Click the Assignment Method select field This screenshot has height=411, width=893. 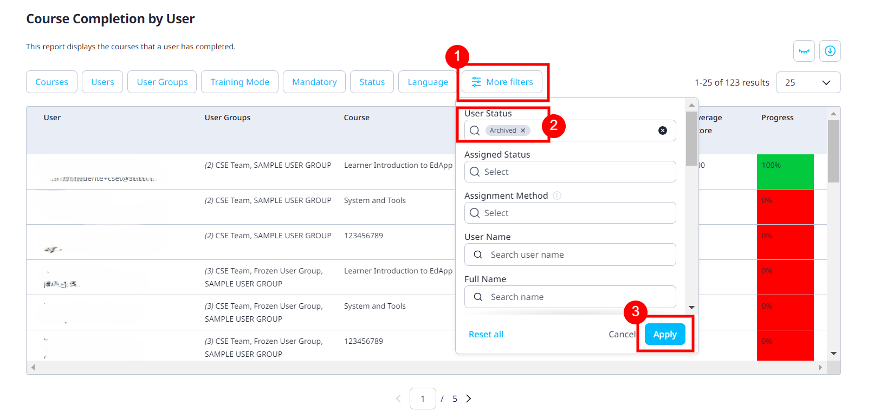(x=570, y=213)
